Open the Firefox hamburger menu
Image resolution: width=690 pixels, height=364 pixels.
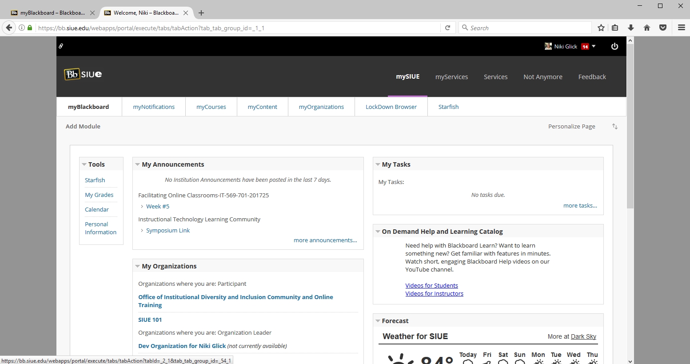pos(681,28)
